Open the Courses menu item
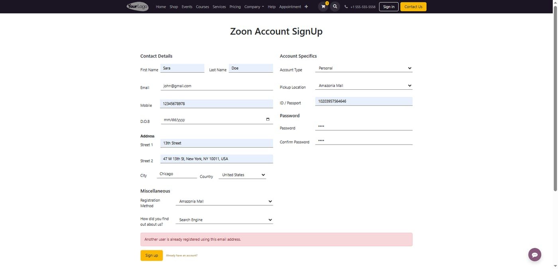The width and height of the screenshot is (558, 269). (202, 7)
